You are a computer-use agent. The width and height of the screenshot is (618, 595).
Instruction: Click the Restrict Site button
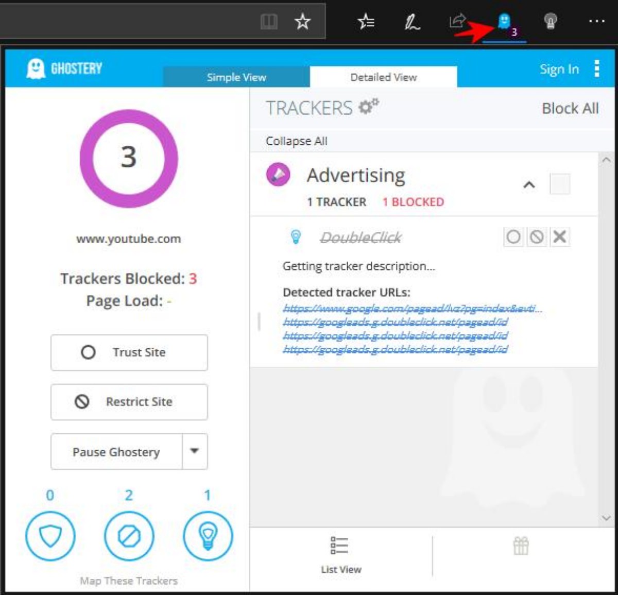(x=129, y=402)
